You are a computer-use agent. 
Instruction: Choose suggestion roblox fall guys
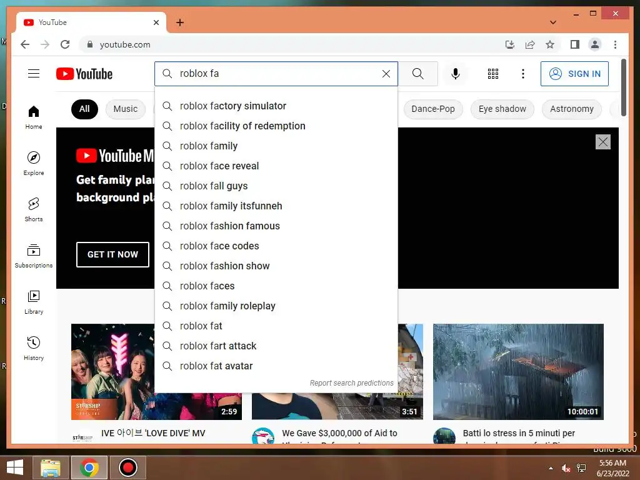pyautogui.click(x=276, y=186)
